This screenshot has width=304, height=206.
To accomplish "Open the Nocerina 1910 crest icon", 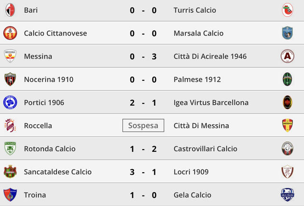I will [x=9, y=79].
